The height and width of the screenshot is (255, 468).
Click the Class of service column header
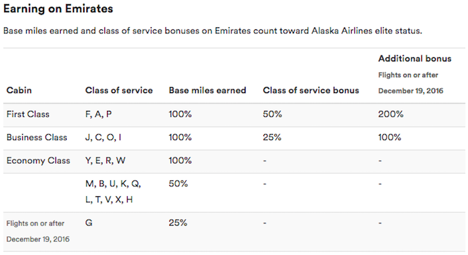pyautogui.click(x=119, y=90)
